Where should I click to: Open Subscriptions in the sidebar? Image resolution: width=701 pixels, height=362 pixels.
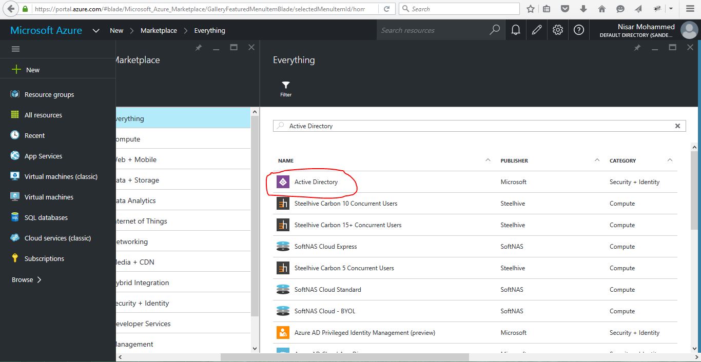pyautogui.click(x=44, y=258)
